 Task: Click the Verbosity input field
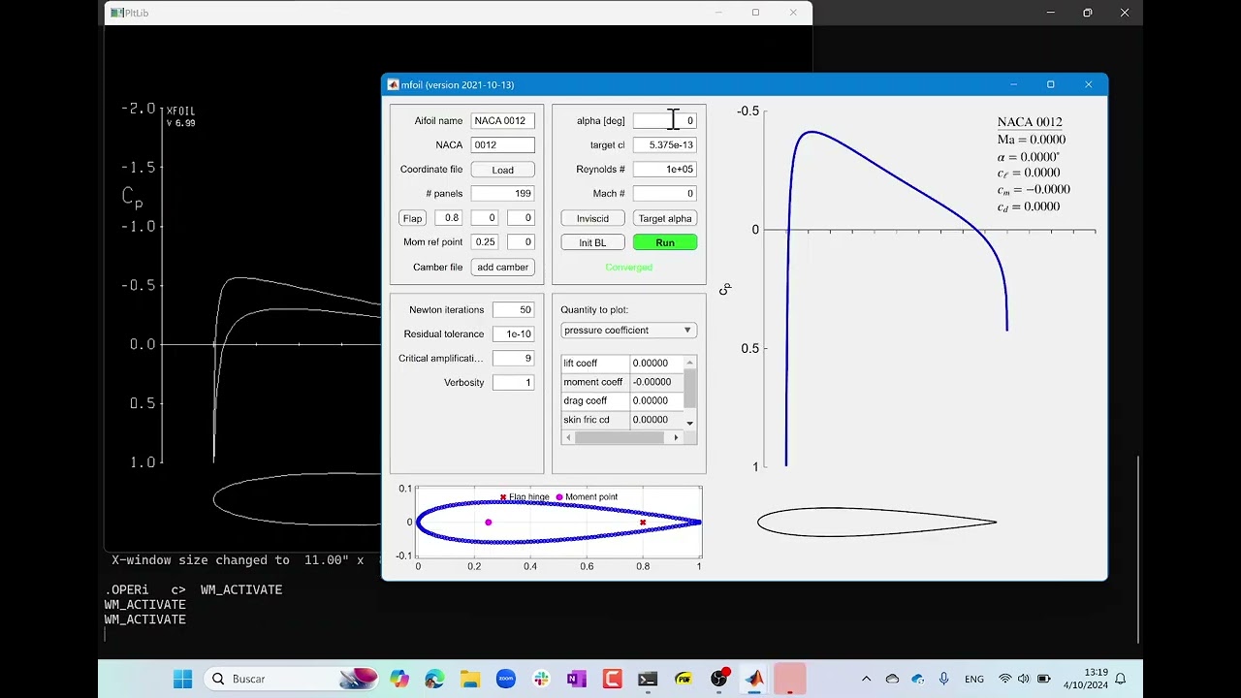(513, 382)
